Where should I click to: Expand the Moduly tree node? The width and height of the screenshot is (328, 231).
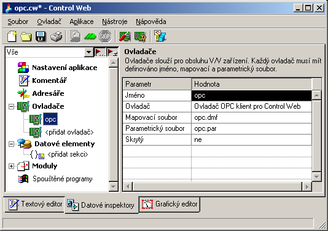point(11,166)
